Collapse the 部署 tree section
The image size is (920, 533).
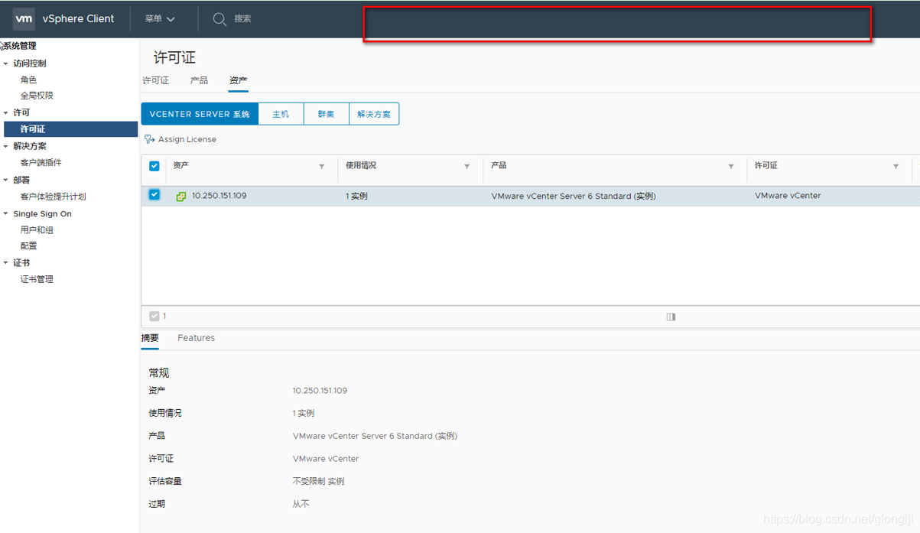(6, 180)
